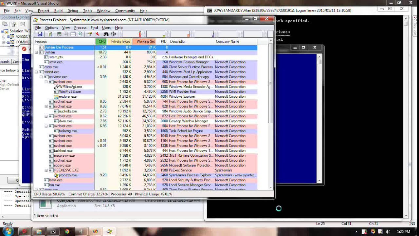Click the process list vertical scrollbar
This screenshot has width=419, height=236.
(x=271, y=114)
